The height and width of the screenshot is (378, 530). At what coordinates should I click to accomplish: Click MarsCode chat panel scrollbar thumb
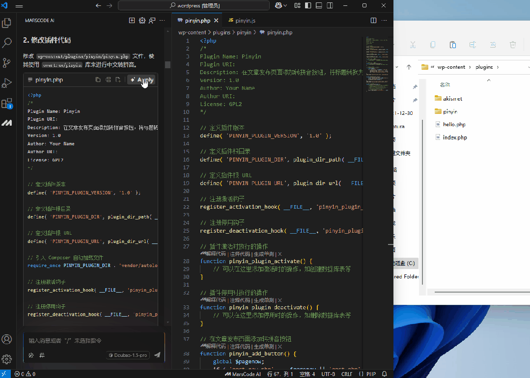[167, 64]
